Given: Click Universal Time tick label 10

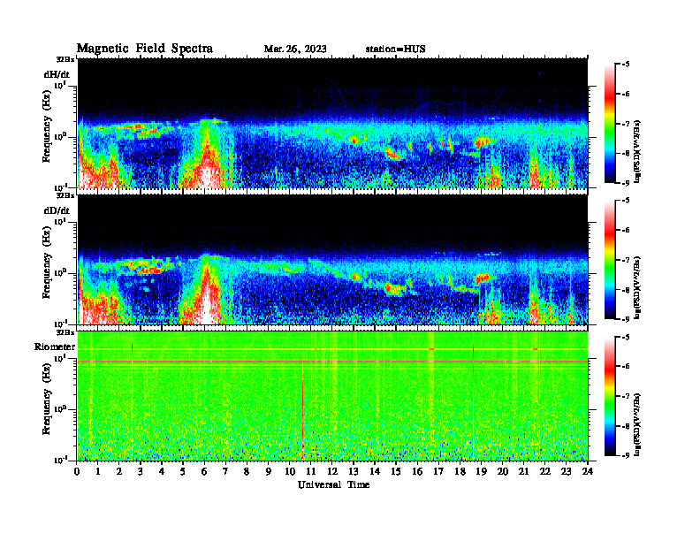Looking at the screenshot, I should pos(290,472).
